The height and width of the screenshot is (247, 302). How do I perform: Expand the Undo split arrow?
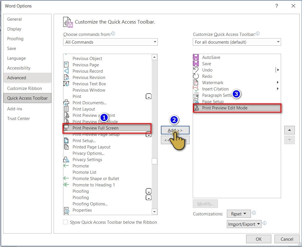278,70
